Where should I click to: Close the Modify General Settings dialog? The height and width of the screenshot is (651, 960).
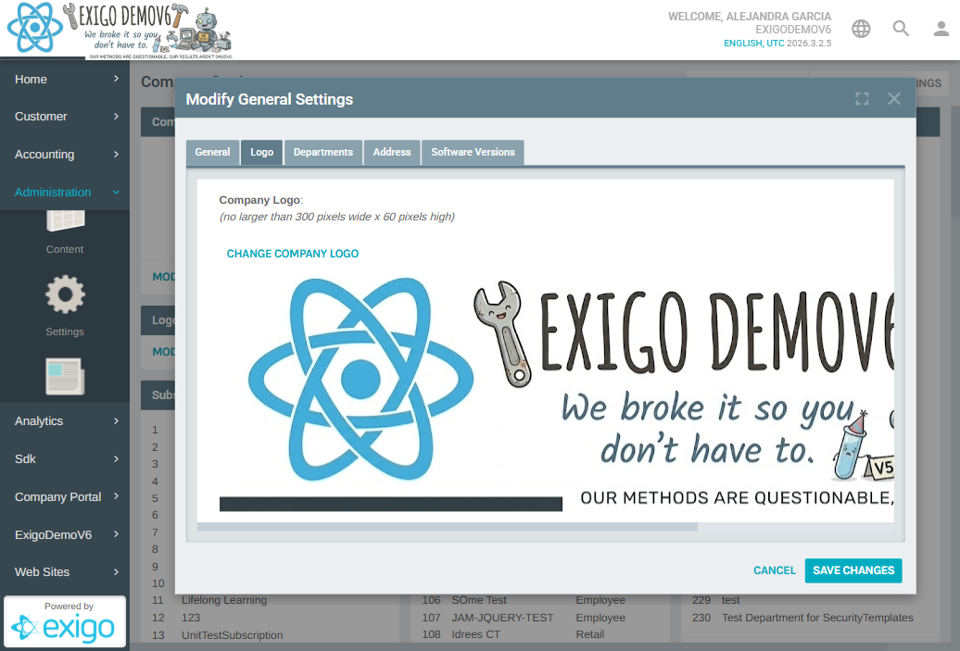pyautogui.click(x=894, y=98)
